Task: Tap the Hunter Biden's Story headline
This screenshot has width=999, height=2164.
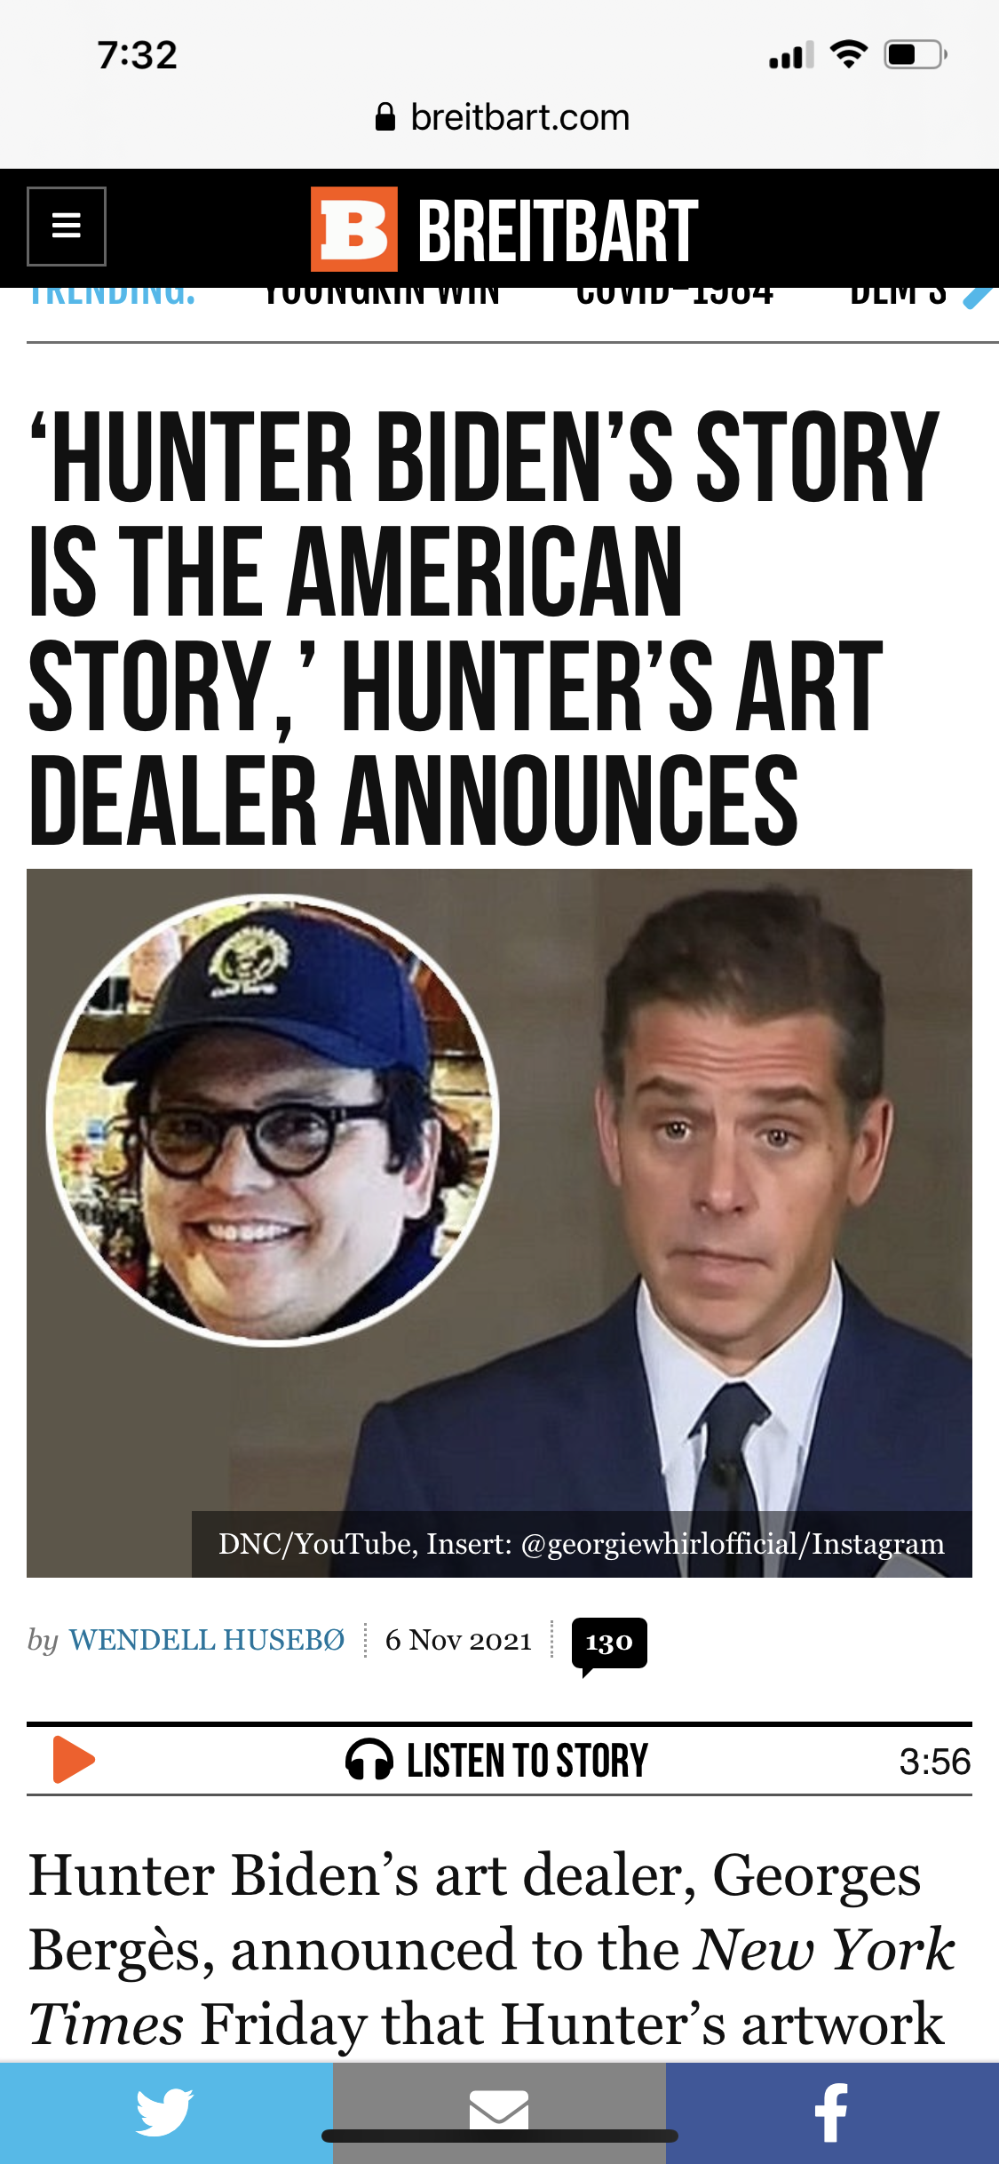Action: pos(484,627)
